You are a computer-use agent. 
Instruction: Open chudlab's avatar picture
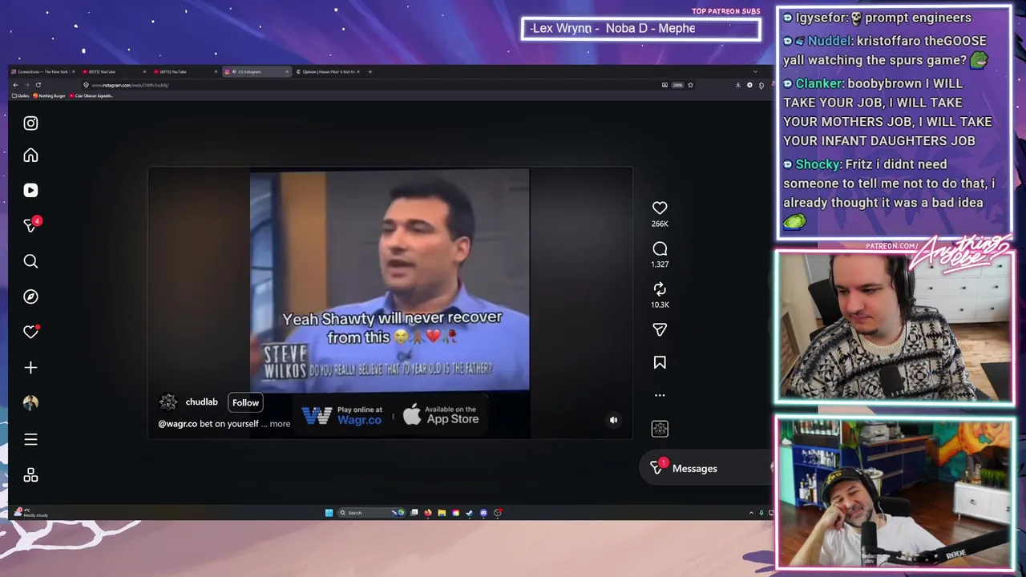point(168,402)
